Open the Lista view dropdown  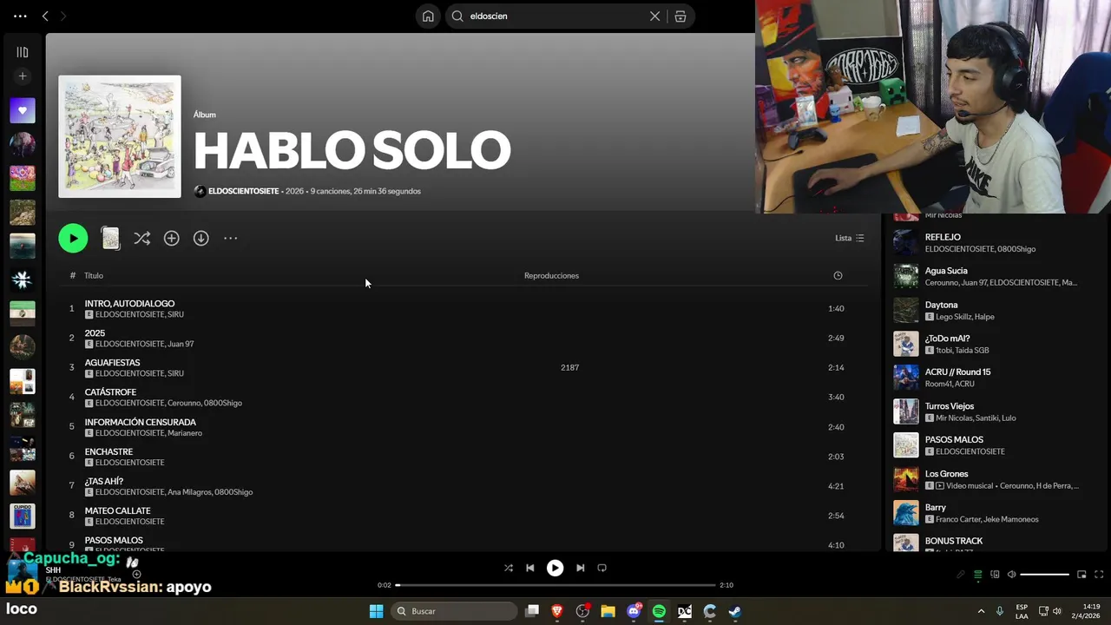[x=850, y=238]
